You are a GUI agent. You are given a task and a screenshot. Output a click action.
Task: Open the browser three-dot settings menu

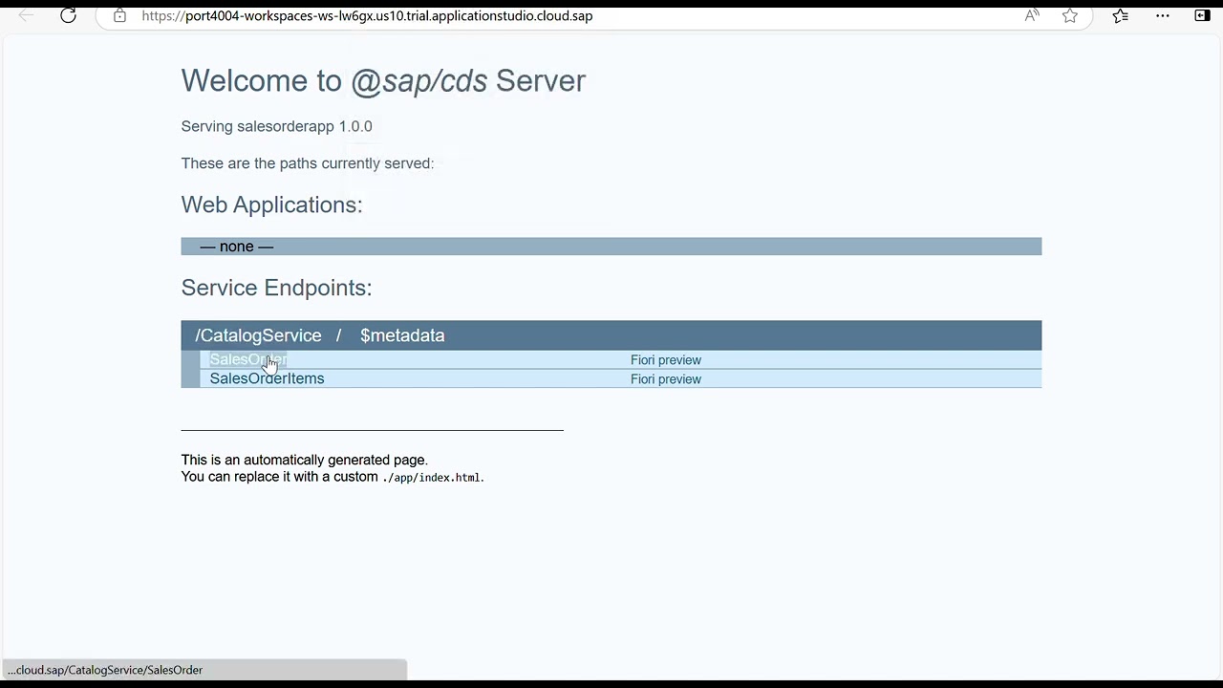[x=1163, y=15]
